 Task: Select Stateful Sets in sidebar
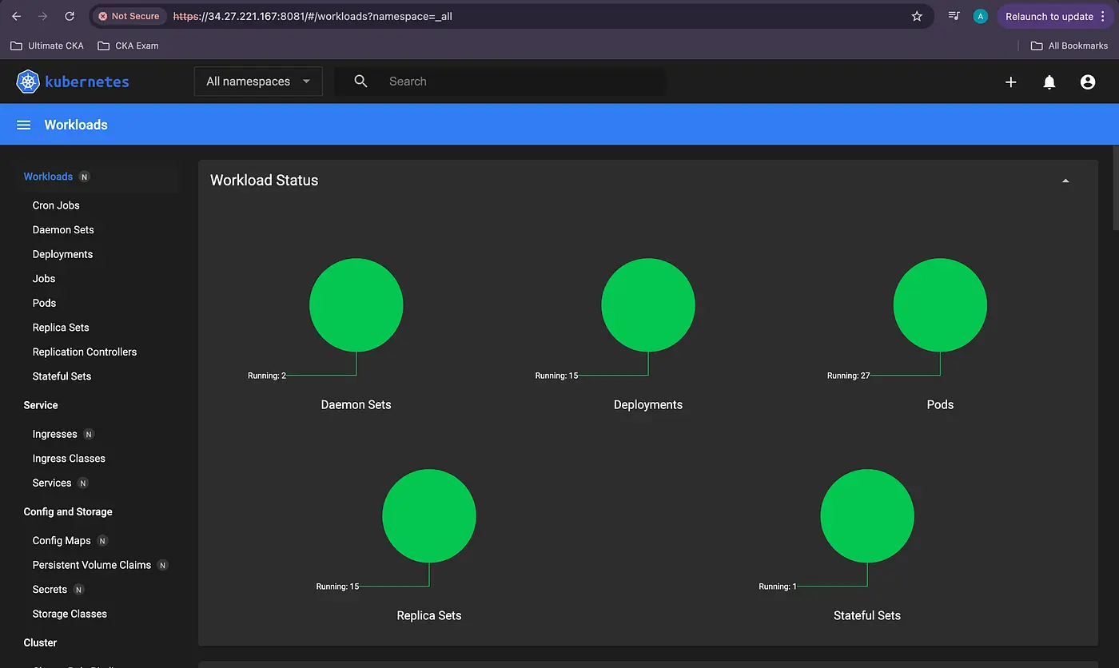(x=62, y=376)
